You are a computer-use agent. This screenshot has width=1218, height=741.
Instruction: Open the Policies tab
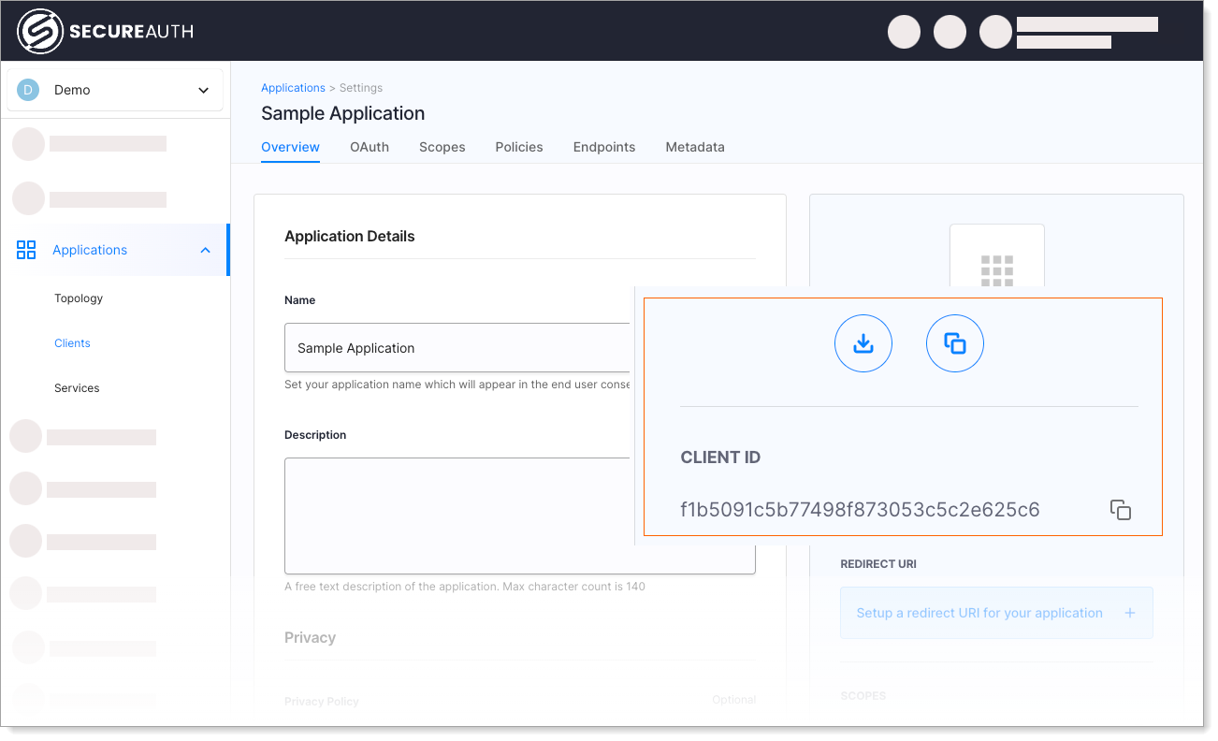click(519, 147)
